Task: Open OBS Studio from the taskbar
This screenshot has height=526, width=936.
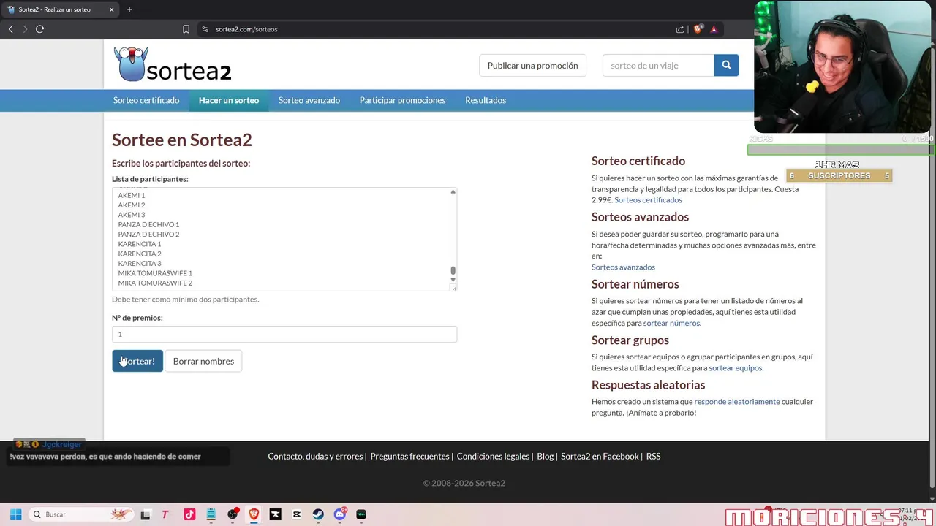Action: coord(233,514)
